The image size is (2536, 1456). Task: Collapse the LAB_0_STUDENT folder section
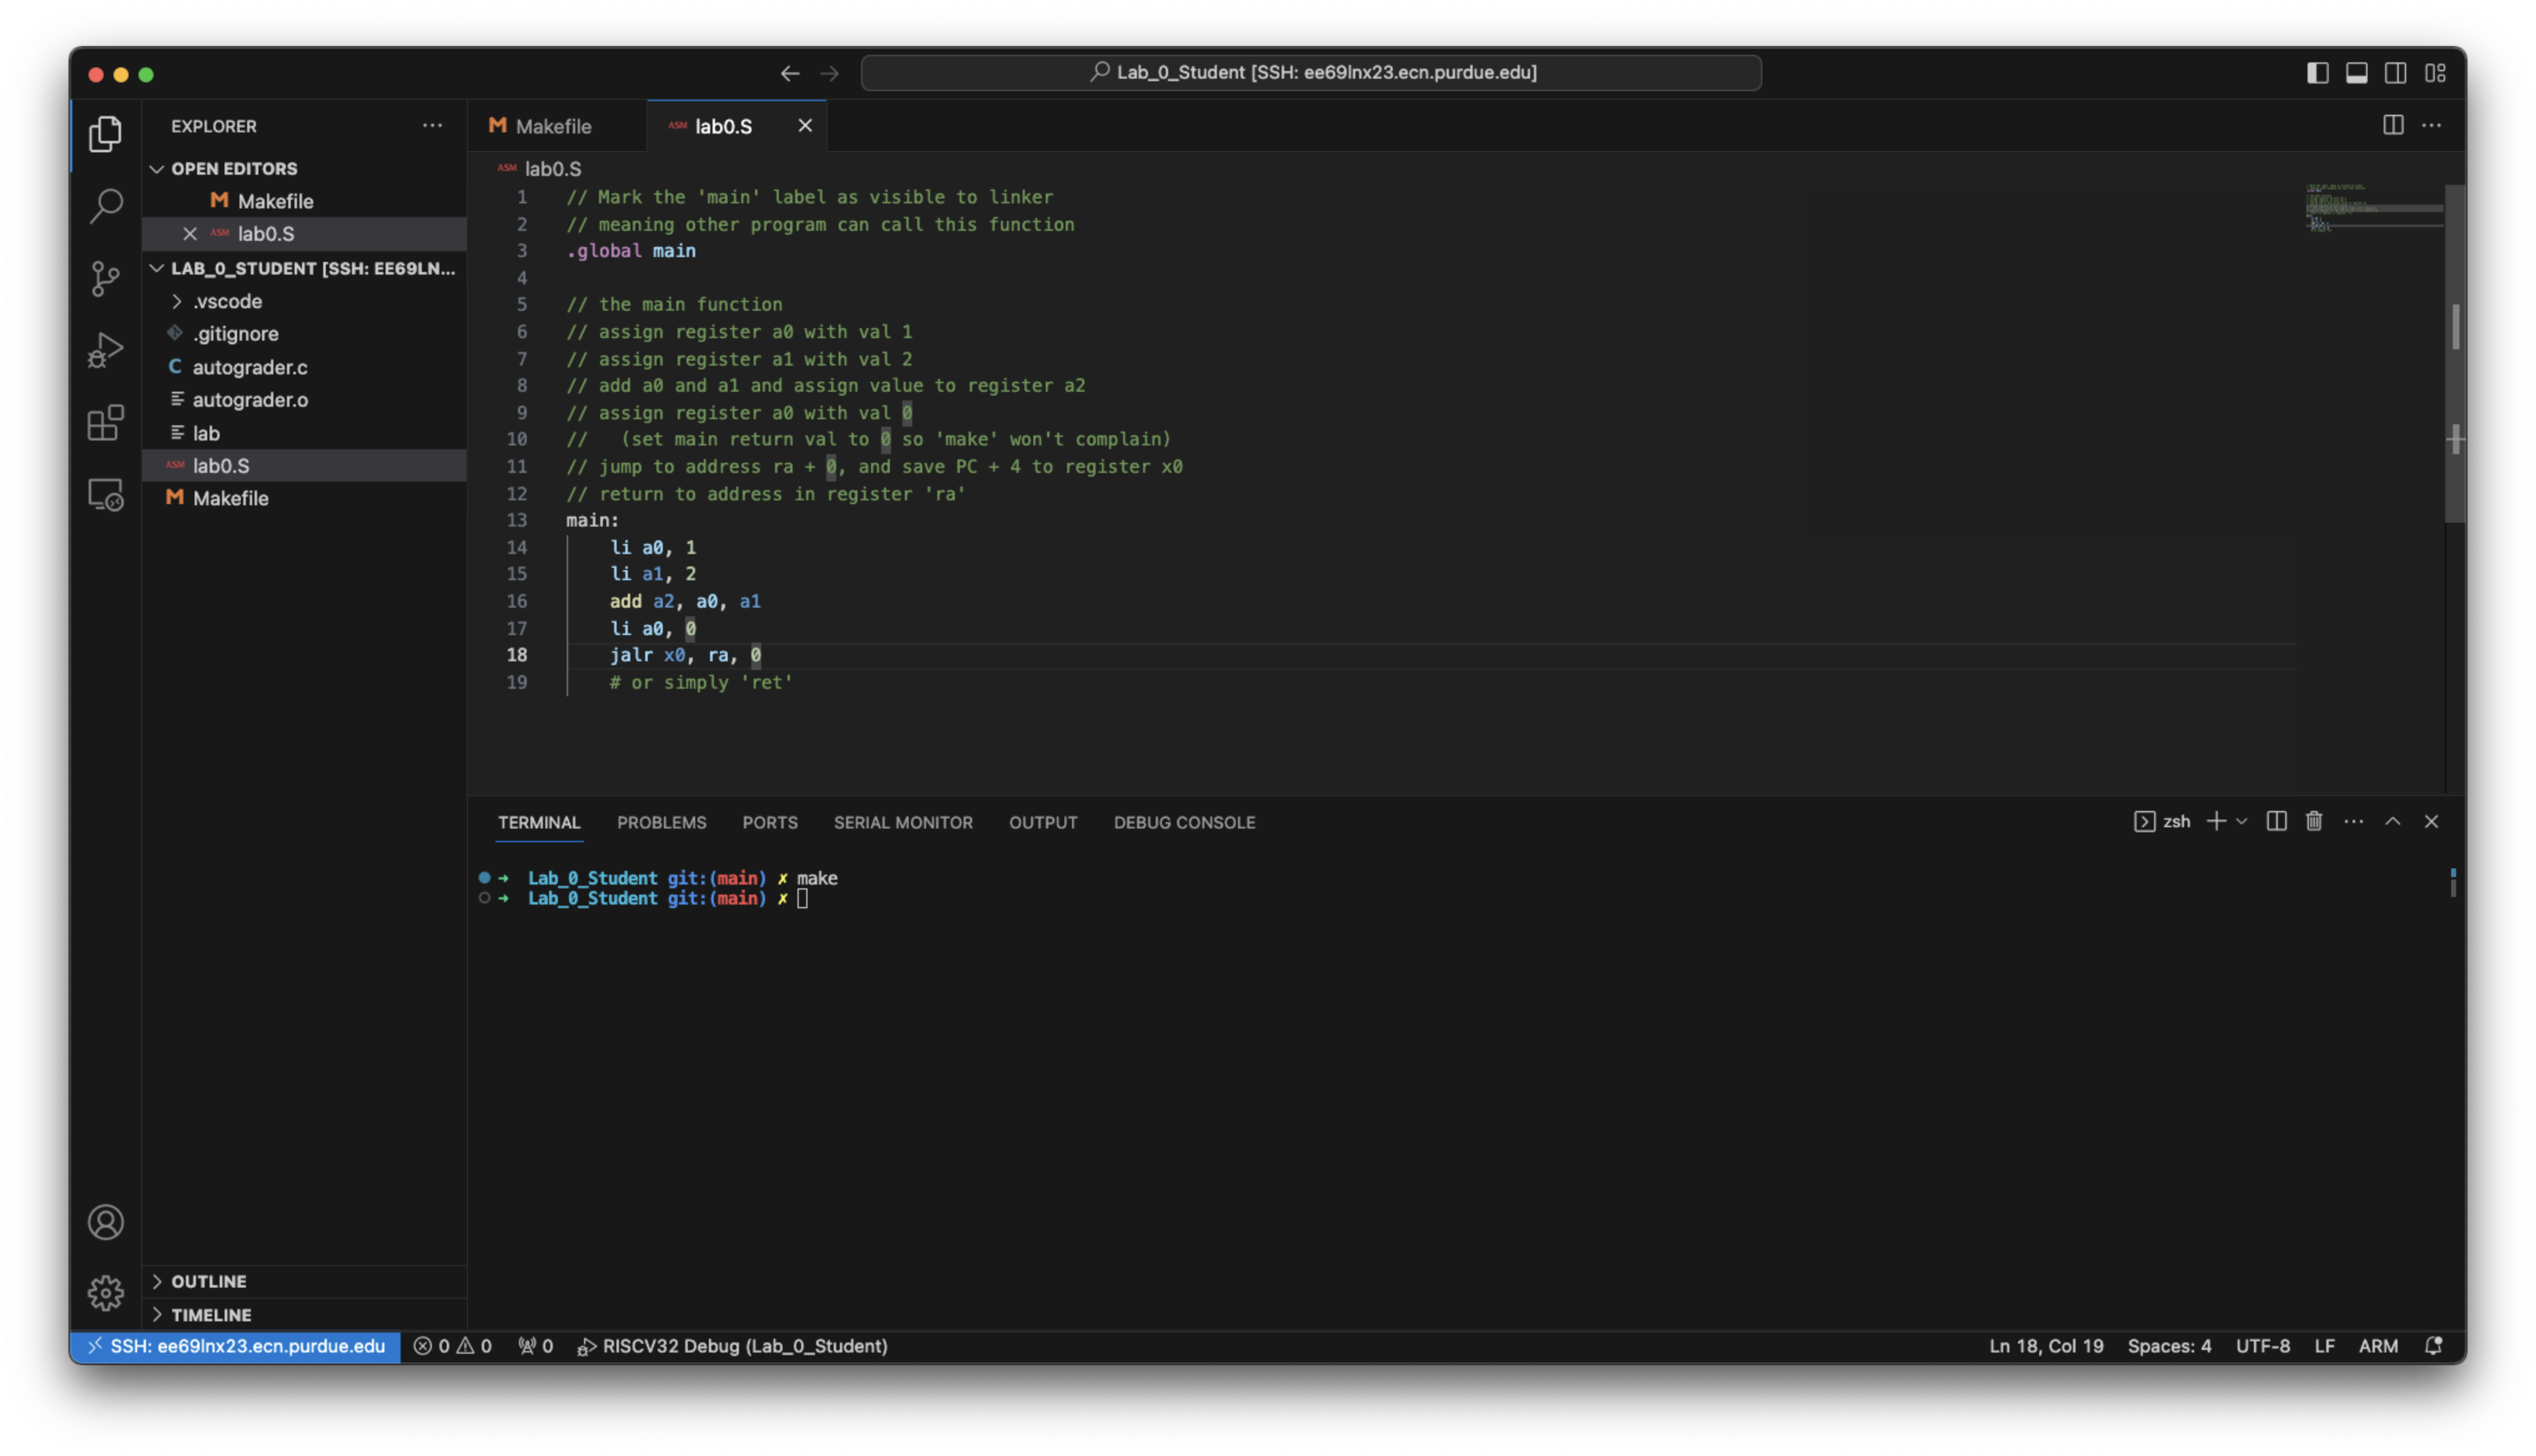[304, 268]
